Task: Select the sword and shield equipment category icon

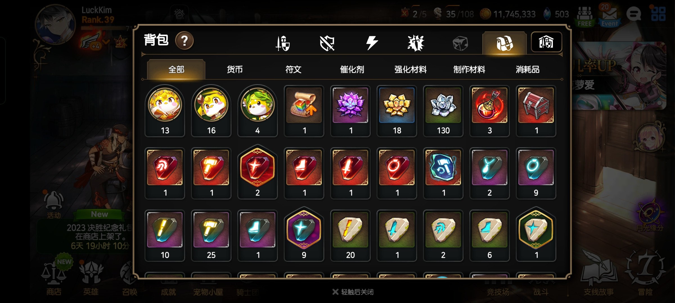Action: [x=283, y=43]
